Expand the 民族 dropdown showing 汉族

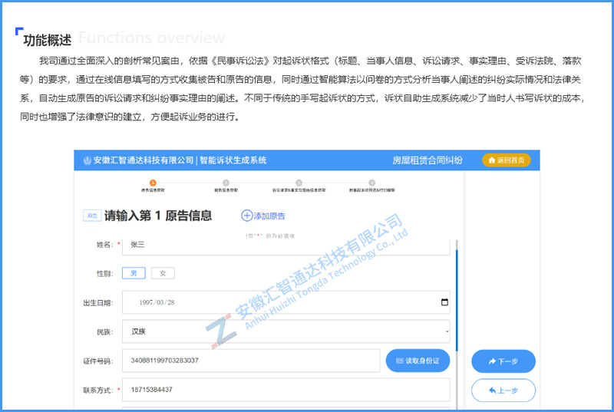286,332
